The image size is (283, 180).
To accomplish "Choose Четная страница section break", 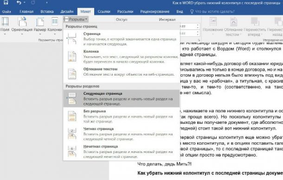I will [122, 134].
